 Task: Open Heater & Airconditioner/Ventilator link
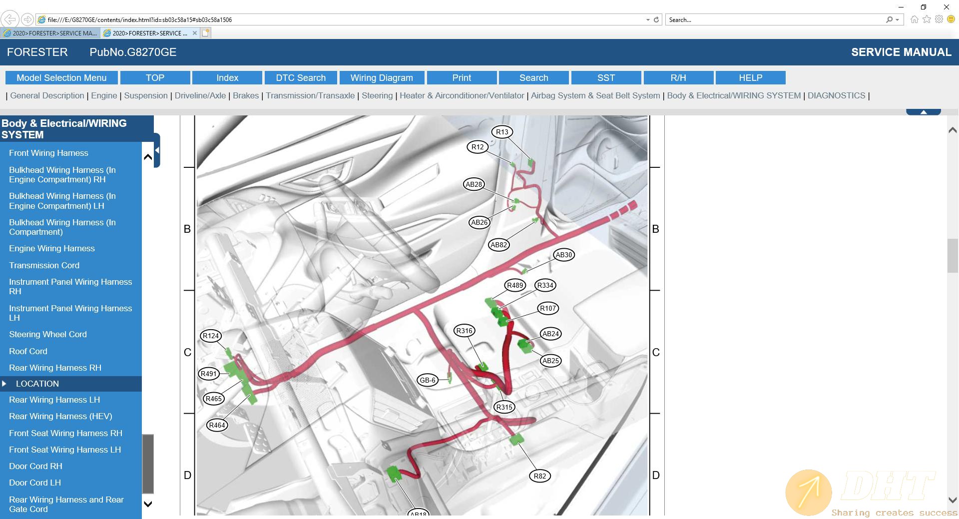click(x=462, y=95)
